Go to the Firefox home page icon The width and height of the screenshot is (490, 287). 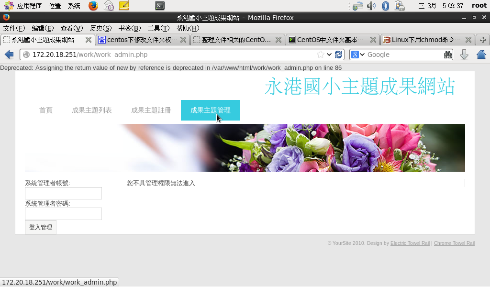click(481, 55)
